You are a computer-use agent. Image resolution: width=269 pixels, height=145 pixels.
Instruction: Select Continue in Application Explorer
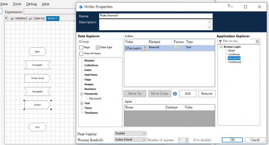(234, 54)
